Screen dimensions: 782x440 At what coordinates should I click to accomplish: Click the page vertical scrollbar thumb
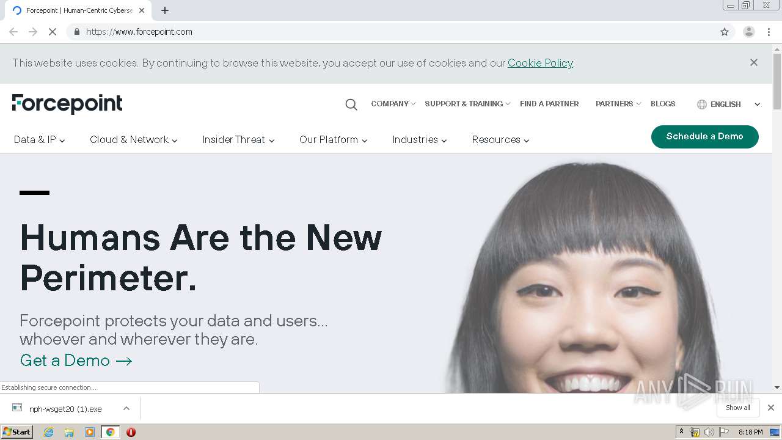[777, 82]
